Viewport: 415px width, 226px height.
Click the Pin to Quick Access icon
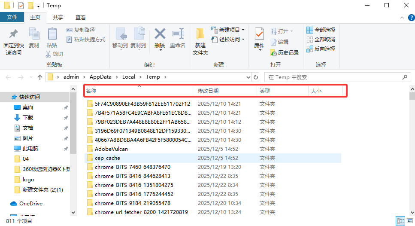(x=13, y=34)
